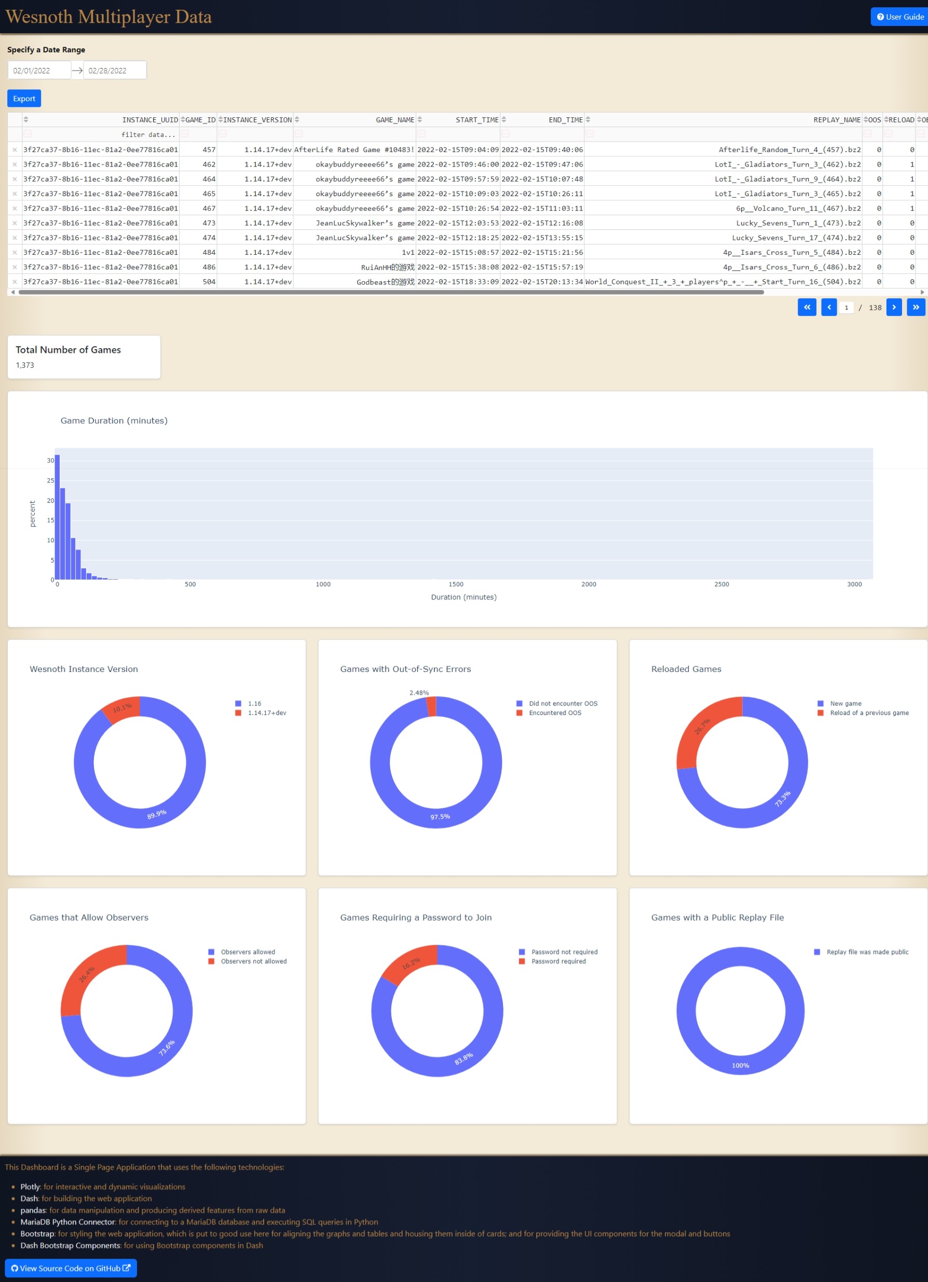Screen dimensions: 928x1282
Task: Click the Export button
Action: 24,99
